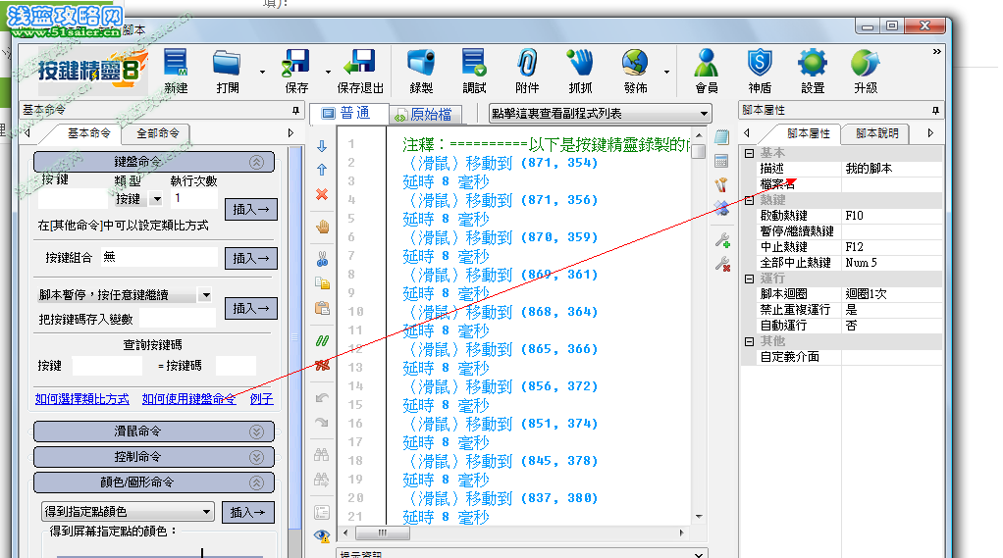The height and width of the screenshot is (558, 1003).
Task: Open dropdown arrow next to 打開
Action: [262, 73]
